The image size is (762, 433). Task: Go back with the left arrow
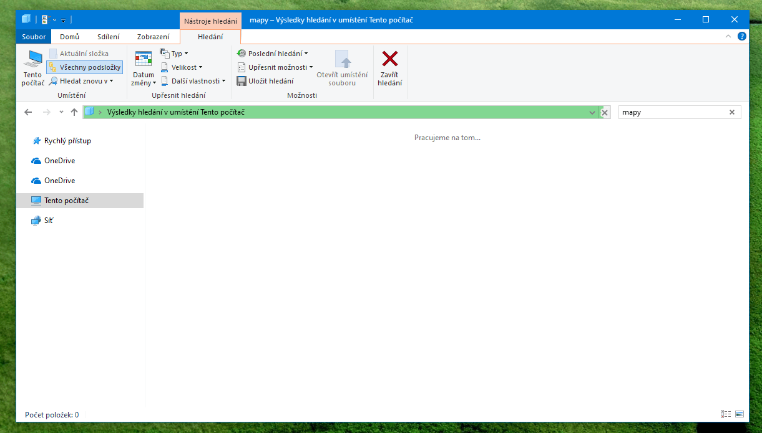pos(28,112)
